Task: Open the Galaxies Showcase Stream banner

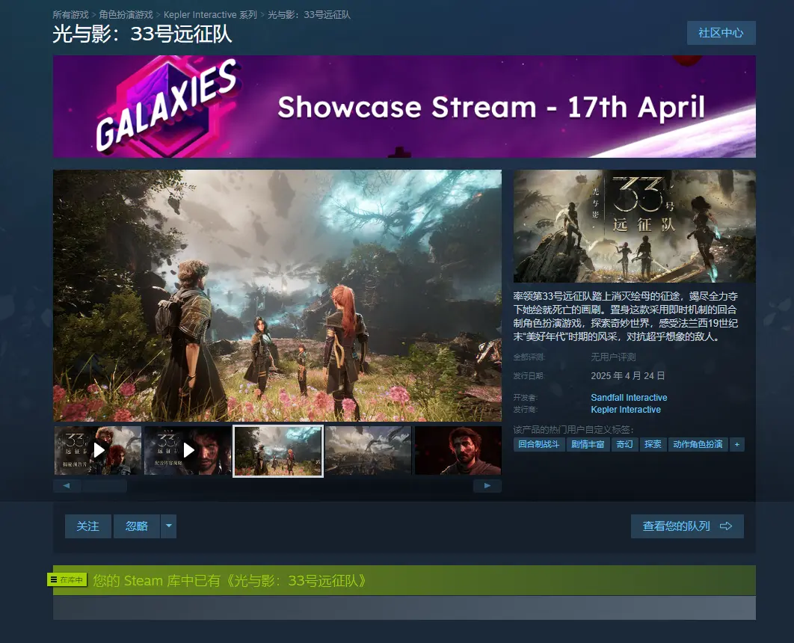Action: (404, 106)
